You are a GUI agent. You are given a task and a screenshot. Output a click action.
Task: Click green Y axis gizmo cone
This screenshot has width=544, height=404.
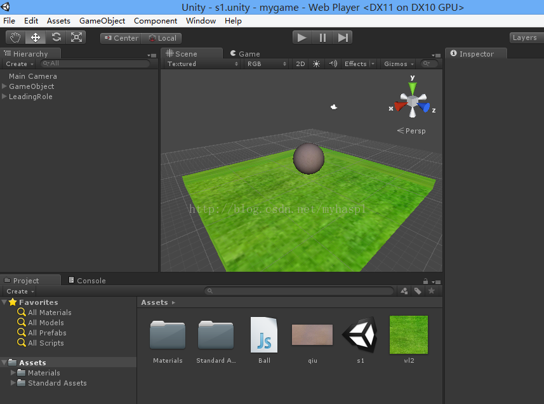[413, 88]
